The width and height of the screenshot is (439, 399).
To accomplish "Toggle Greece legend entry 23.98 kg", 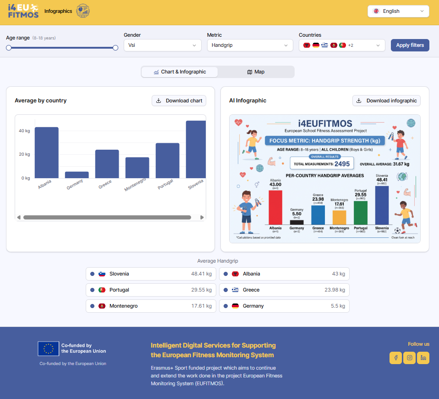I will pyautogui.click(x=284, y=290).
